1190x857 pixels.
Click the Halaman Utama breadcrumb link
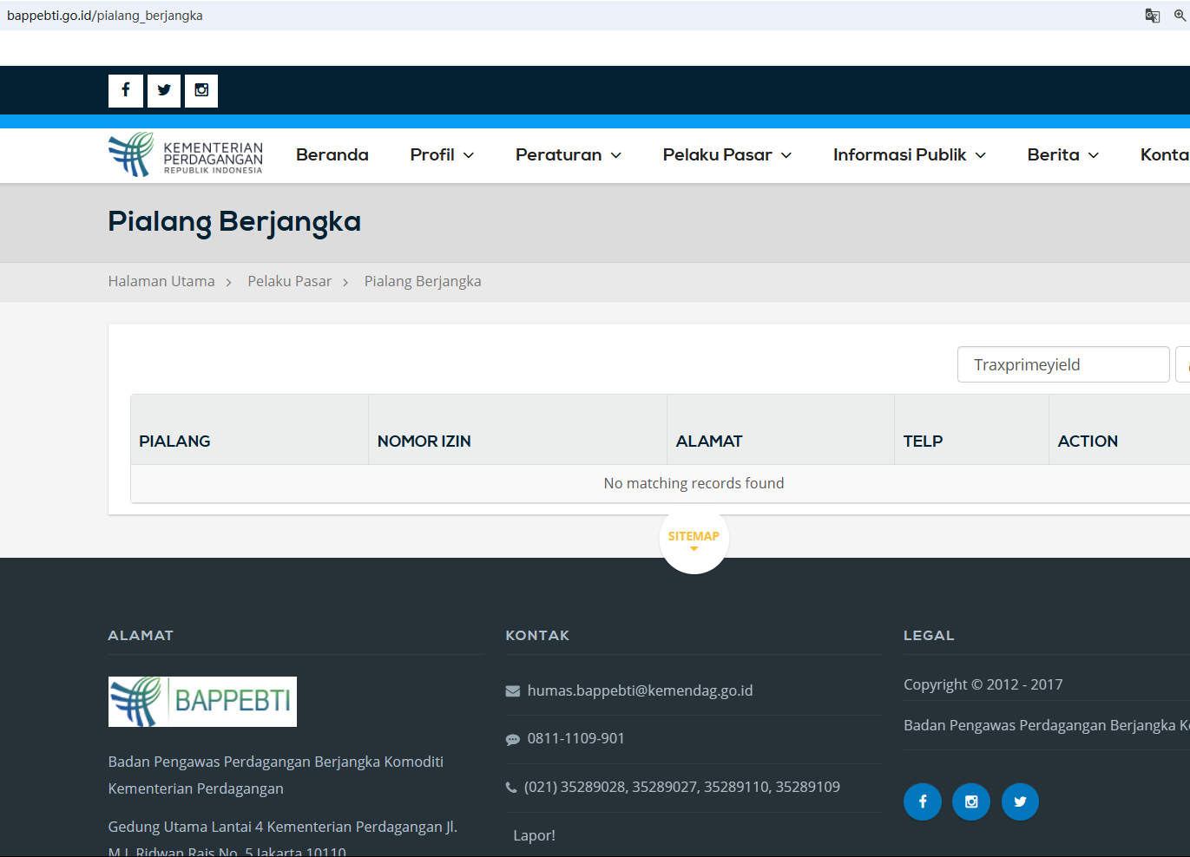point(161,281)
